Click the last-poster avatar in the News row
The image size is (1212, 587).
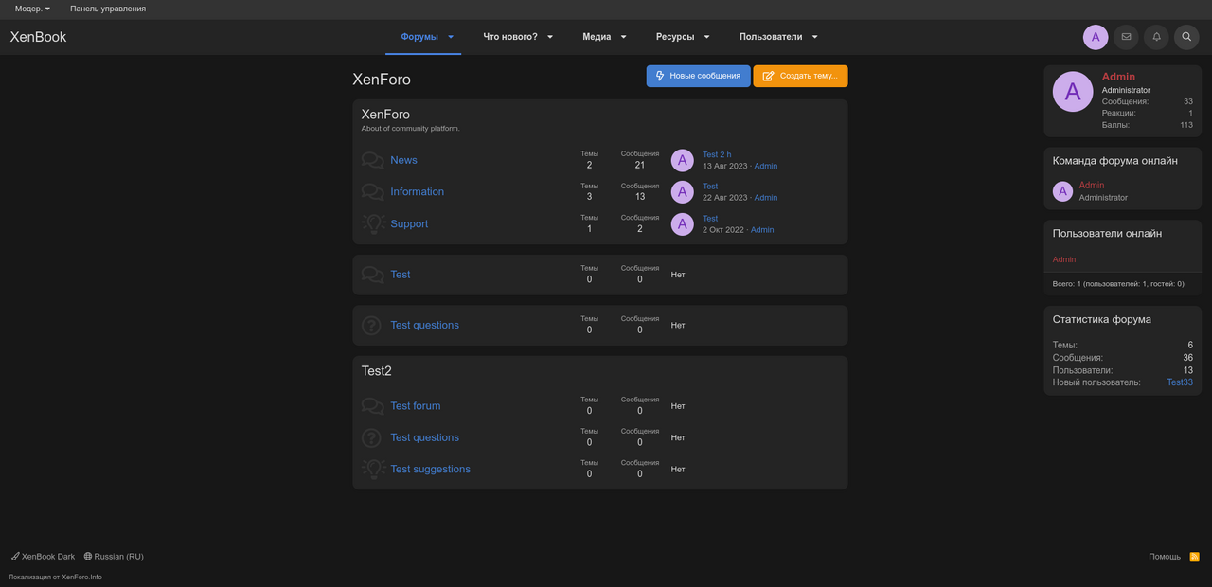click(x=683, y=161)
